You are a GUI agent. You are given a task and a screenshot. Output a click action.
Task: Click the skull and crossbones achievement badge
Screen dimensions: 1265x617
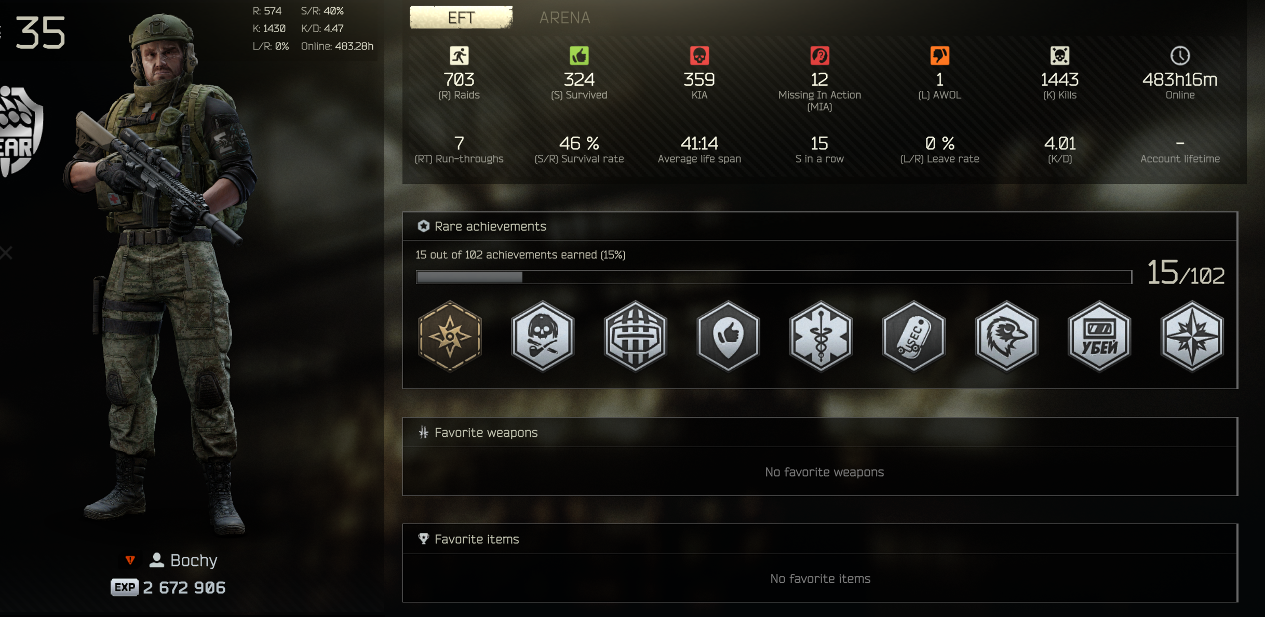543,336
